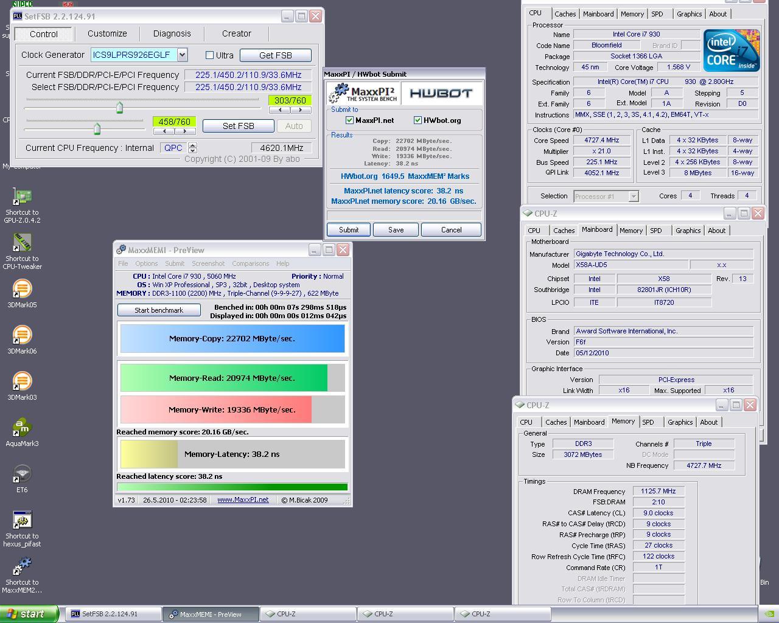Click SetFSB title bar icon
This screenshot has width=779, height=623.
[18, 16]
